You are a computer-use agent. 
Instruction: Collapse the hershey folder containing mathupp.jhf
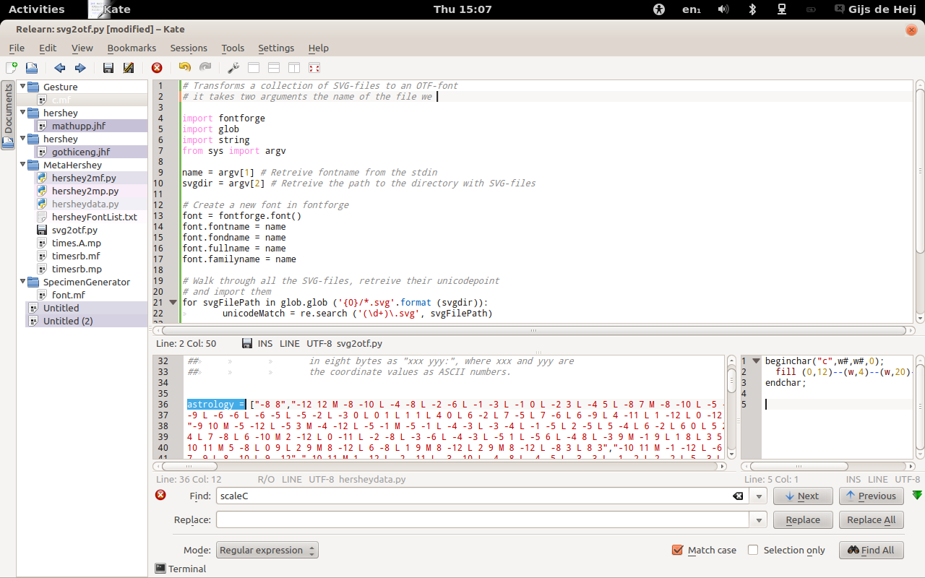pos(22,113)
